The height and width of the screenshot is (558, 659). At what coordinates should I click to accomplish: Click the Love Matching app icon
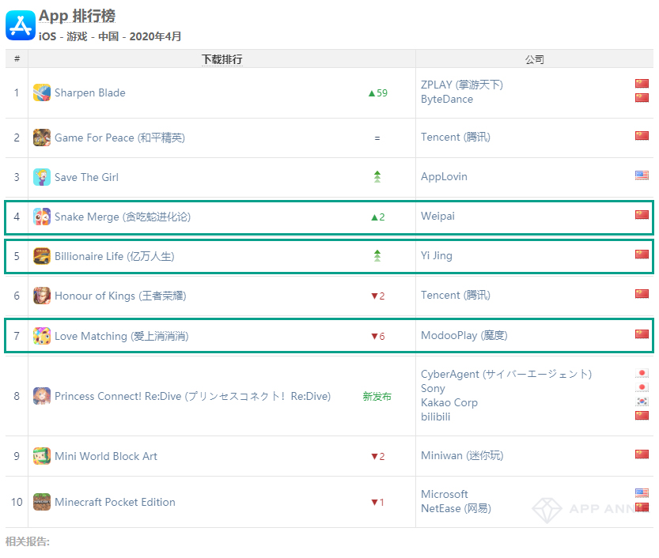coord(42,336)
